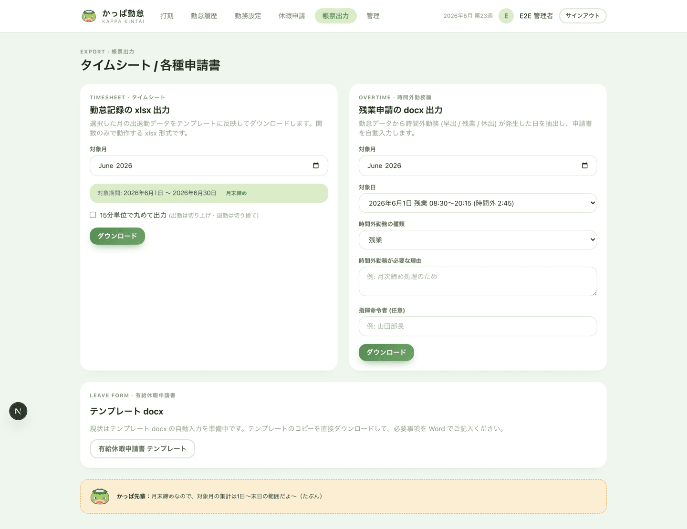Open the Next.js dev tools N badge
Screen dimensions: 687x529
click(x=18, y=411)
